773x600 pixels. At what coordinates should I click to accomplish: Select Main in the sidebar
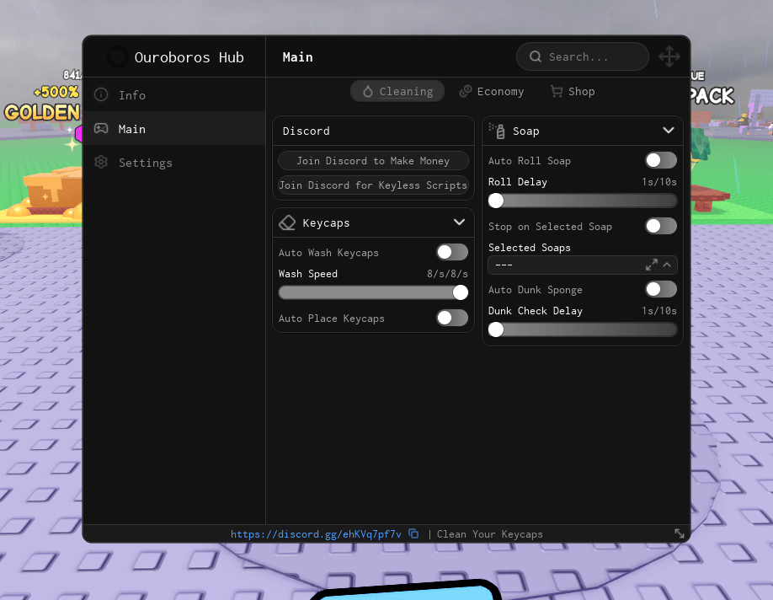tap(174, 129)
